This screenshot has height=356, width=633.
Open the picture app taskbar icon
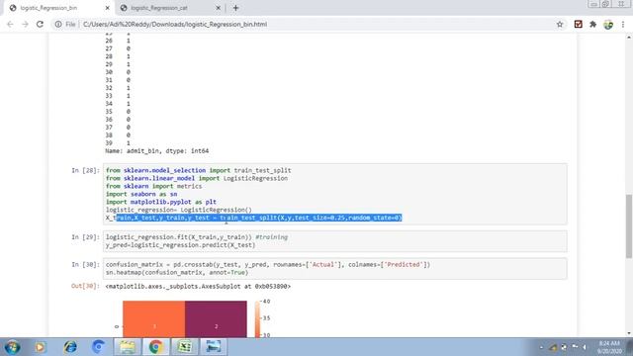pyautogui.click(x=214, y=347)
